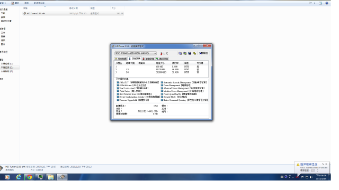Toggle the Device Configuration Overlay checkbox

118,97
